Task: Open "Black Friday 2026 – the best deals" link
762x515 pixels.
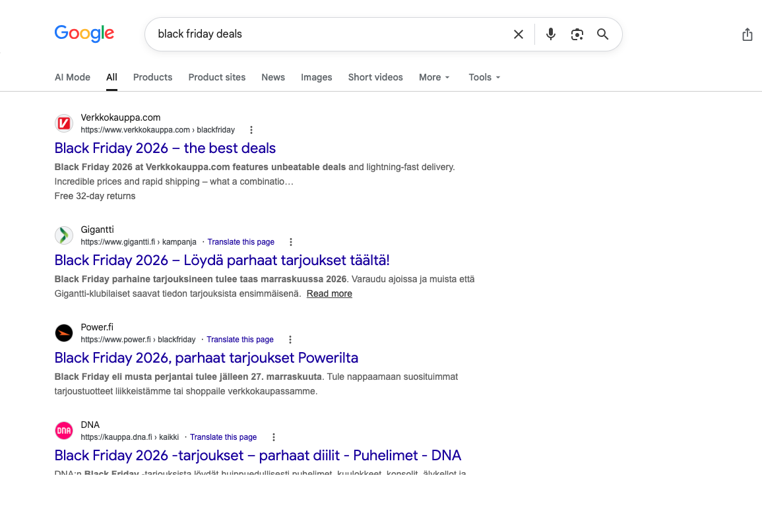Action: pyautogui.click(x=165, y=148)
